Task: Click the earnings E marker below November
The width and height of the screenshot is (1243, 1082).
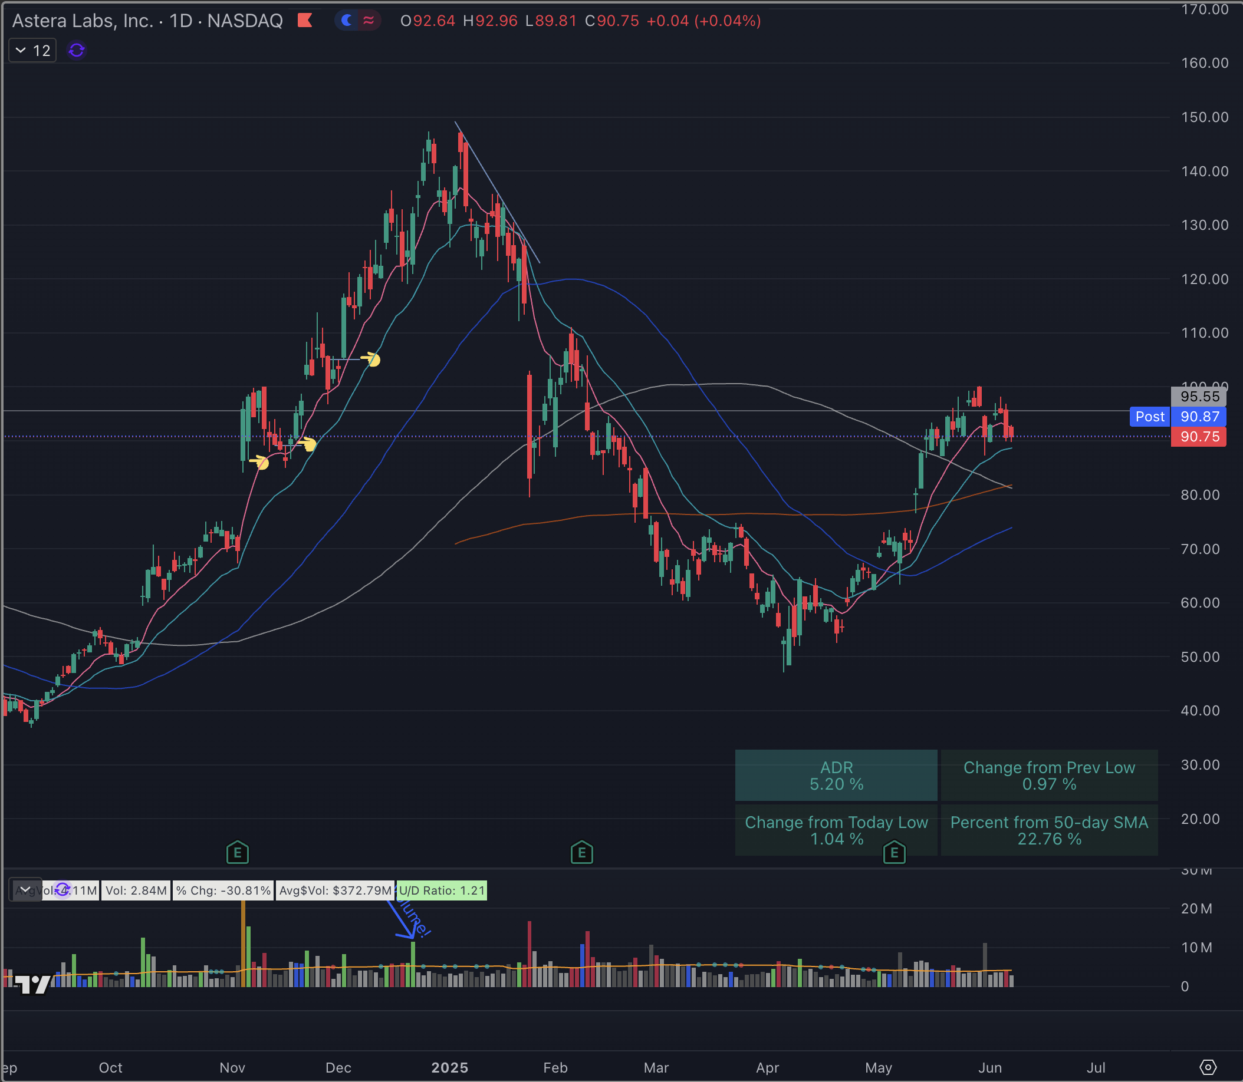Action: pos(238,853)
